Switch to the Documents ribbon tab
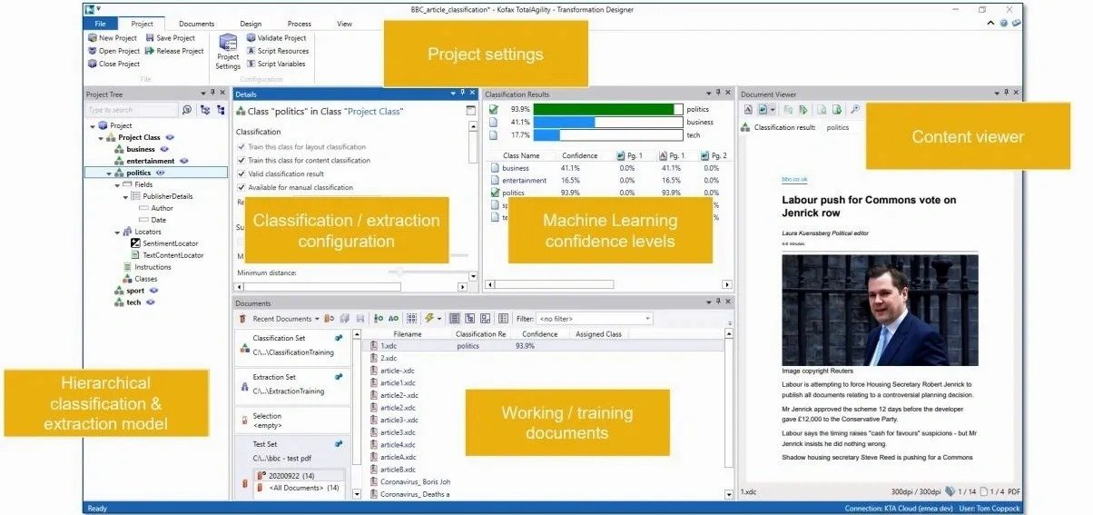 (x=196, y=24)
